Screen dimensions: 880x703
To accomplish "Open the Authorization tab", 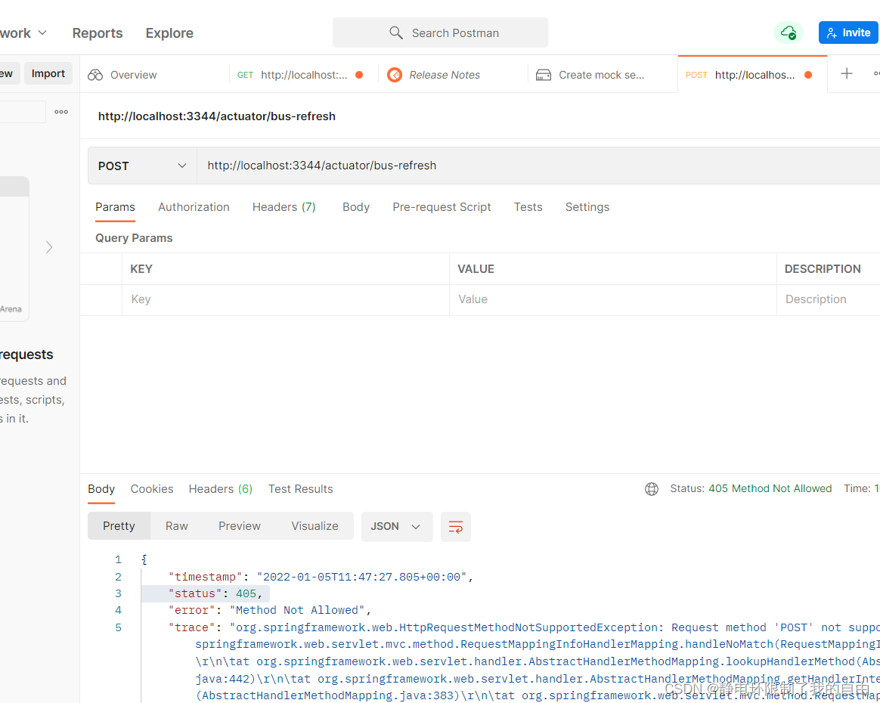I will 194,207.
